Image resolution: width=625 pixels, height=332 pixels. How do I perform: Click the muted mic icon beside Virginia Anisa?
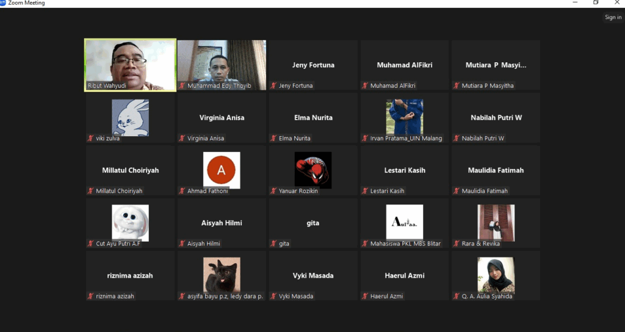pyautogui.click(x=182, y=139)
